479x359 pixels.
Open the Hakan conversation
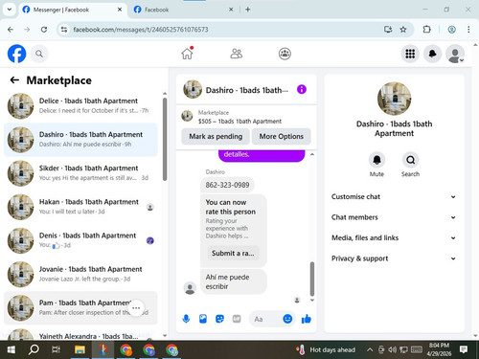coord(80,207)
